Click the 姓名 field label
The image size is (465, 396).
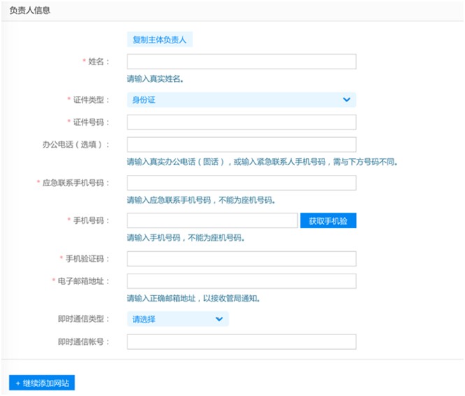98,62
